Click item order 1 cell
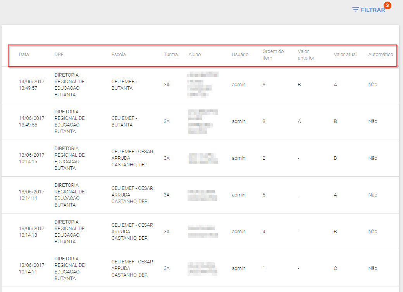The width and height of the screenshot is (403, 292). click(x=264, y=268)
